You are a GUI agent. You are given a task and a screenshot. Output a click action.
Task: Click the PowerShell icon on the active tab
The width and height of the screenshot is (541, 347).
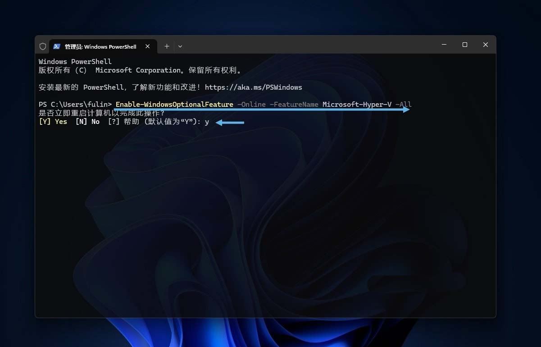pos(57,46)
